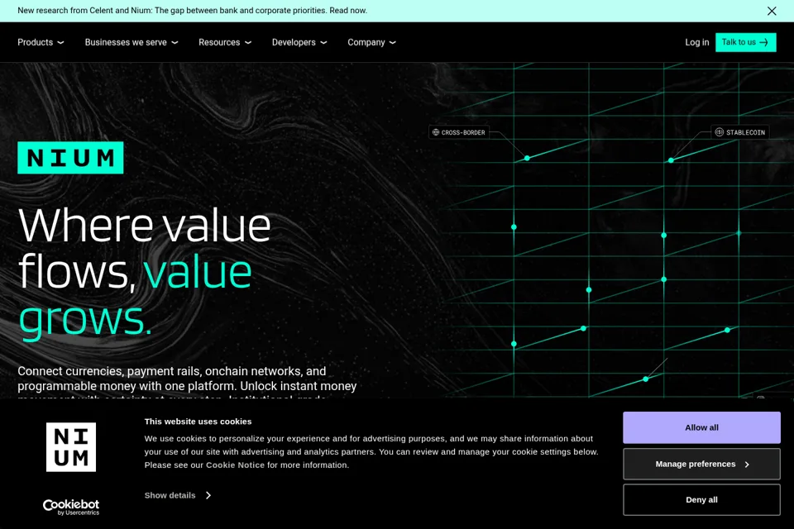
Task: Click Deny all cookies button
Action: tap(701, 499)
